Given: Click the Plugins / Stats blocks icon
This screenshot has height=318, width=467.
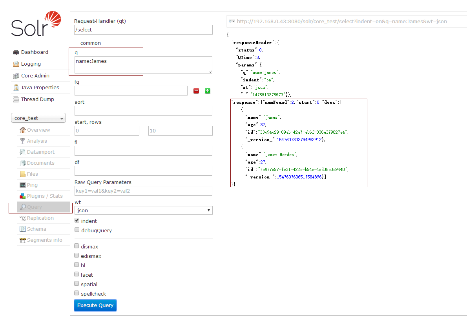Looking at the screenshot, I should 23,196.
